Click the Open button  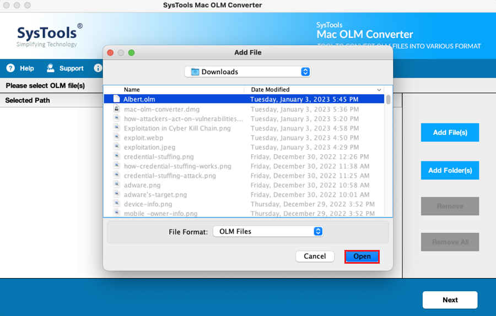coord(362,257)
